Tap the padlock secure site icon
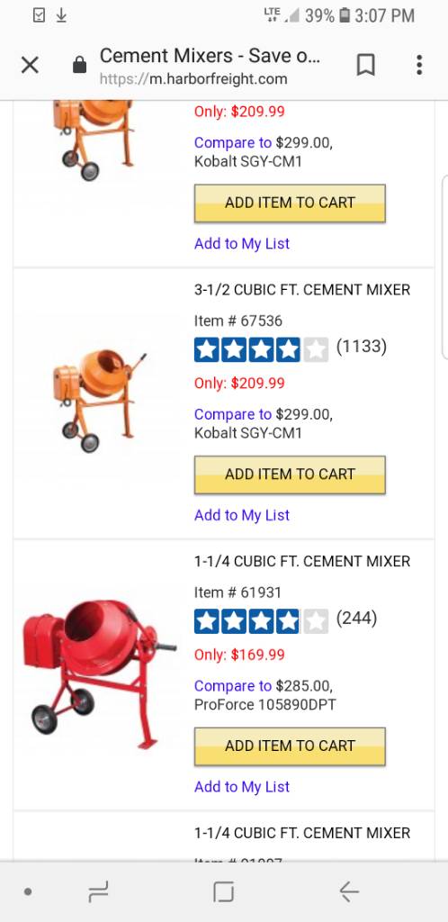 [79, 65]
